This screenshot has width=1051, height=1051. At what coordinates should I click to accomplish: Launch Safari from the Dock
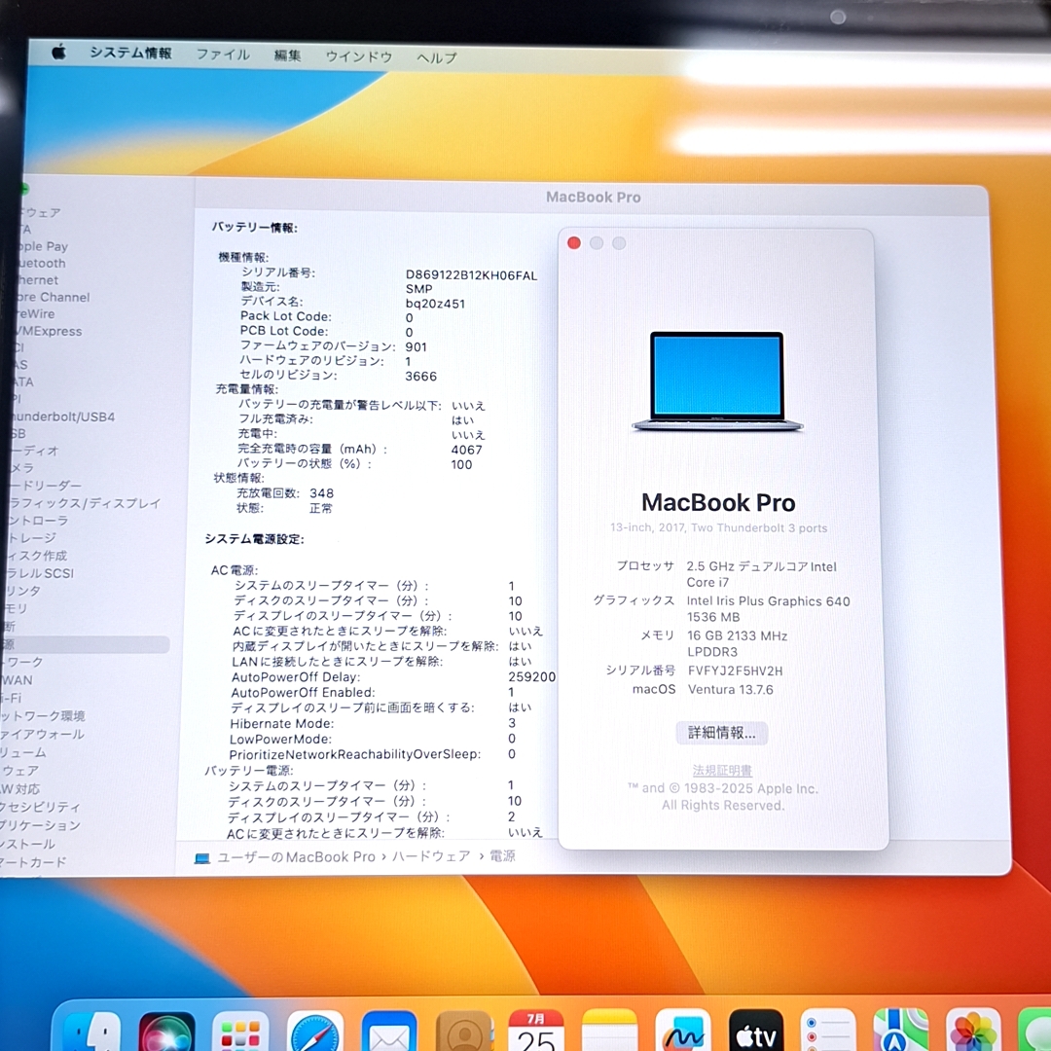coord(314,1033)
